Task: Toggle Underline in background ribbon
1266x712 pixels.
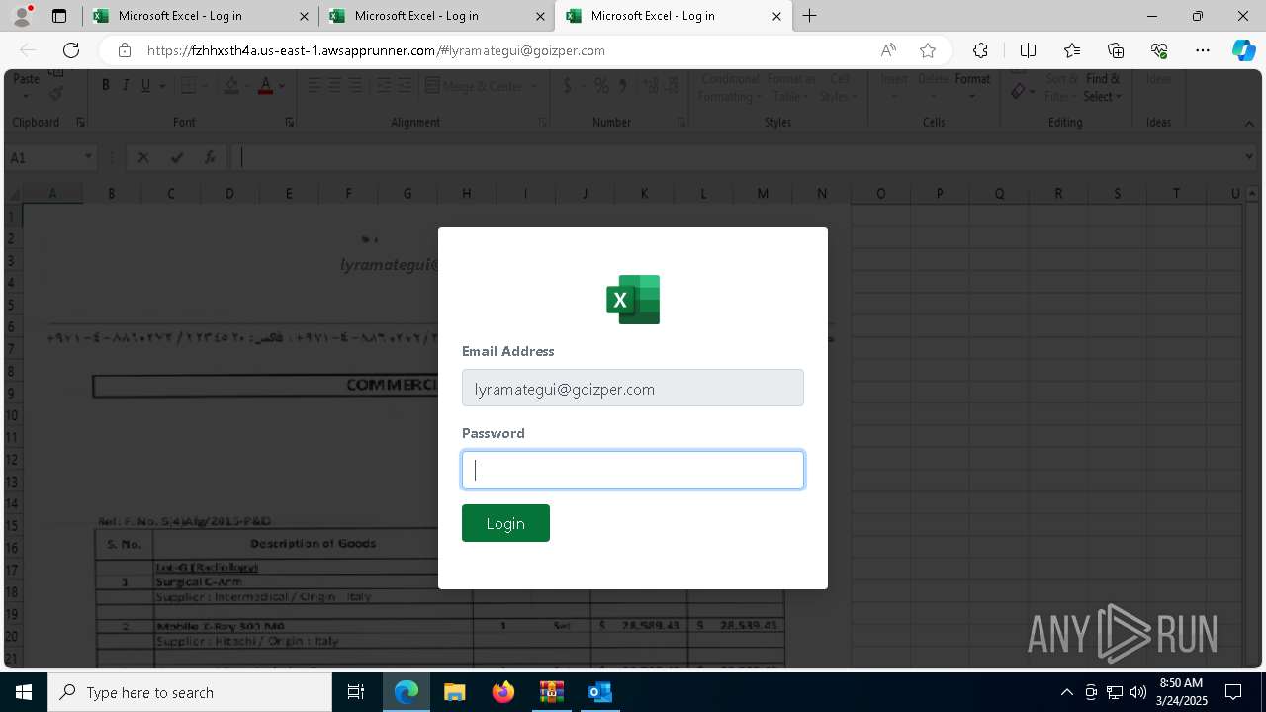Action: point(145,86)
